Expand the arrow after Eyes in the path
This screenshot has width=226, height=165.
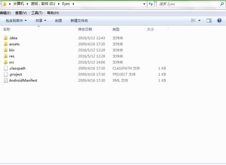(x=73, y=4)
